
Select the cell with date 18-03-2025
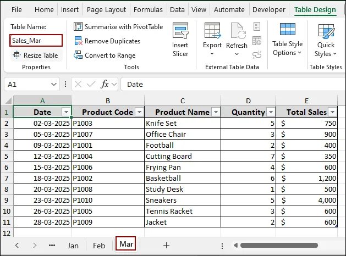[x=42, y=178]
